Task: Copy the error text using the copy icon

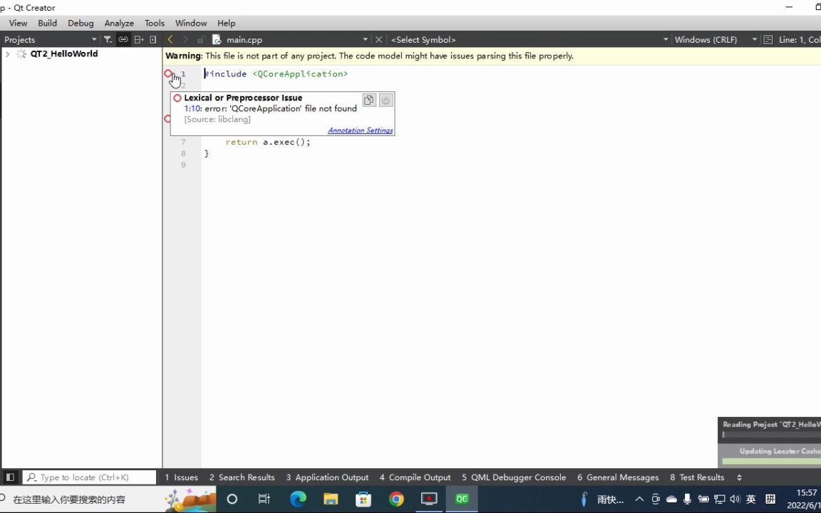Action: 368,100
